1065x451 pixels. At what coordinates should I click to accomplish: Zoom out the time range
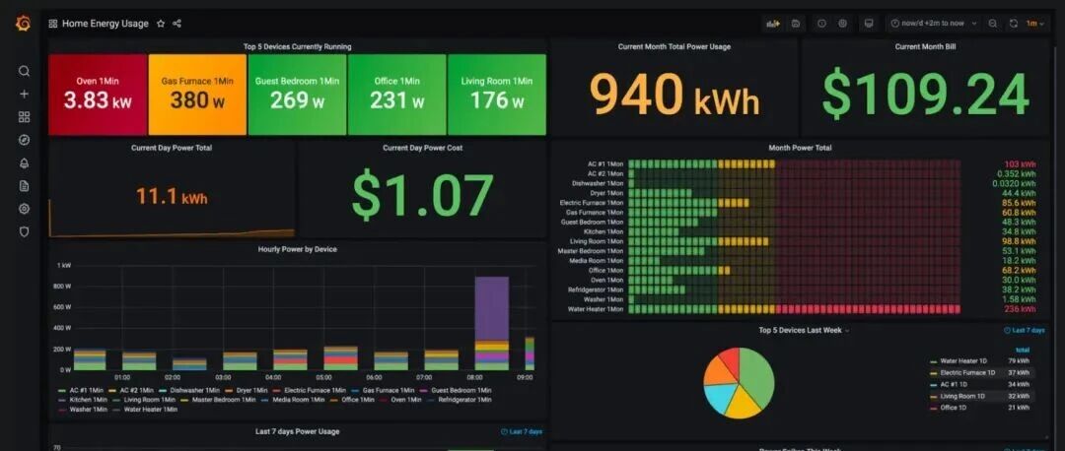[993, 24]
